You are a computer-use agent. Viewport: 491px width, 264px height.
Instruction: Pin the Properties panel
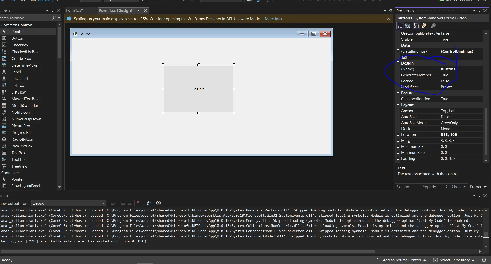pos(480,11)
